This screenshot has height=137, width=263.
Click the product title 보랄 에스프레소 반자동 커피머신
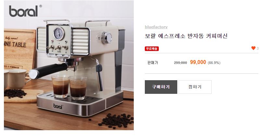click(x=186, y=36)
